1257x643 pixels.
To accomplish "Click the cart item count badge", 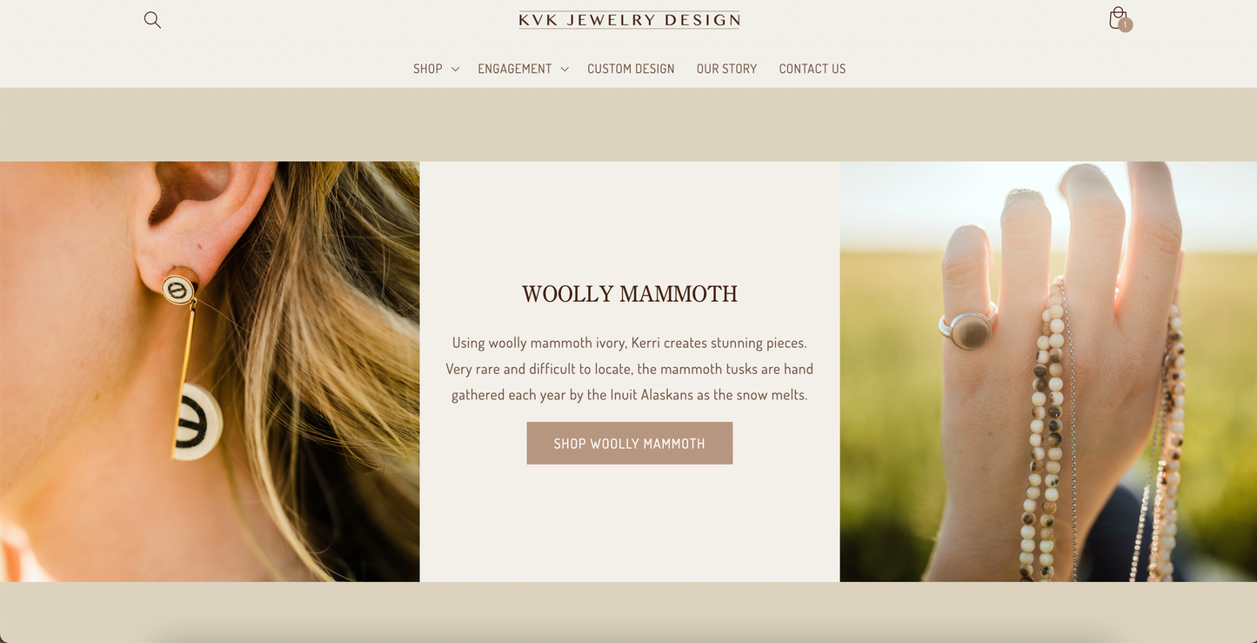I will [1126, 25].
